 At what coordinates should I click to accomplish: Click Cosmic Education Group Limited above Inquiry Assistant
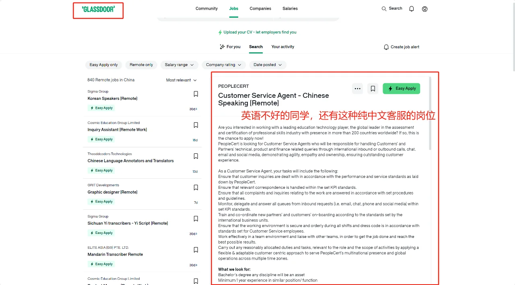pos(114,123)
